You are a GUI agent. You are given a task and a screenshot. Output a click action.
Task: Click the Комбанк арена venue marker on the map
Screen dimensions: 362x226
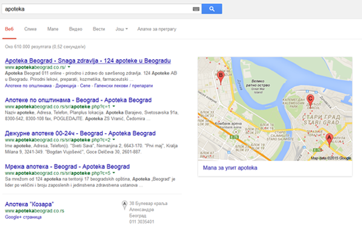coord(236,132)
